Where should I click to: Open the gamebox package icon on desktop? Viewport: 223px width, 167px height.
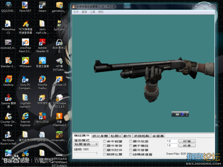coord(59,7)
